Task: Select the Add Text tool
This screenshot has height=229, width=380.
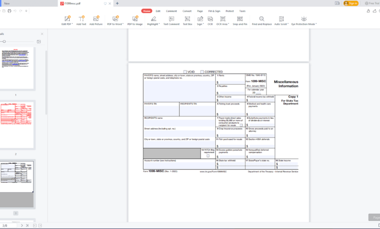Action: click(81, 20)
